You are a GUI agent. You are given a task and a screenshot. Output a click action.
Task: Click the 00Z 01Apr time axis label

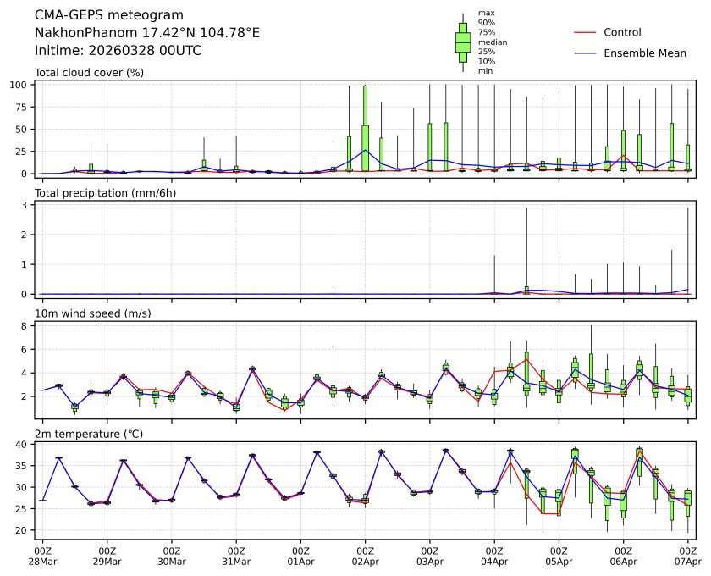(x=300, y=556)
